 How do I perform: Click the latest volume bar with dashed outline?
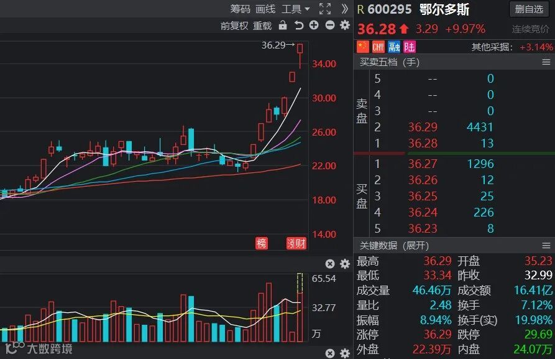click(300, 307)
